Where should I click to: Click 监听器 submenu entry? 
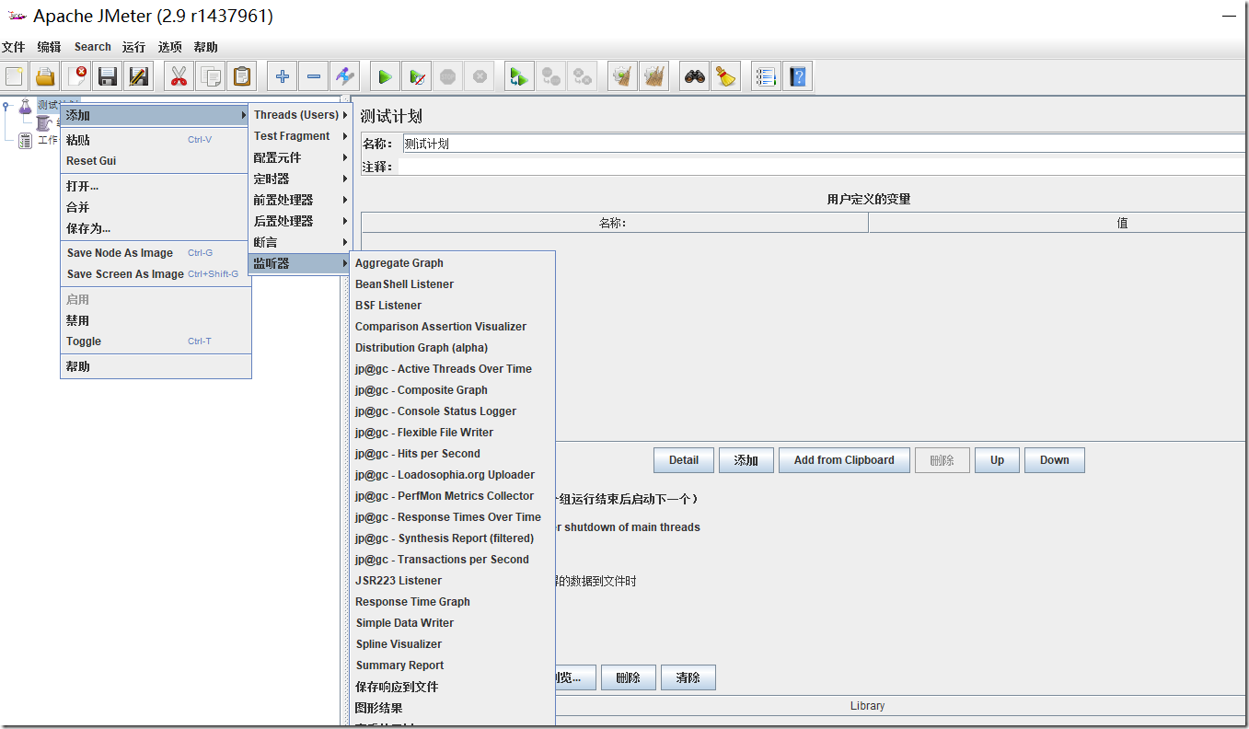click(301, 263)
